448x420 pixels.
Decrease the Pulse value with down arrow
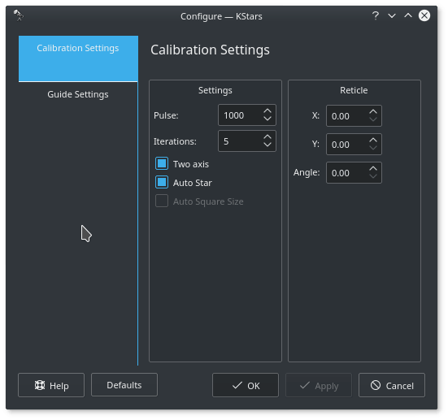tap(267, 119)
